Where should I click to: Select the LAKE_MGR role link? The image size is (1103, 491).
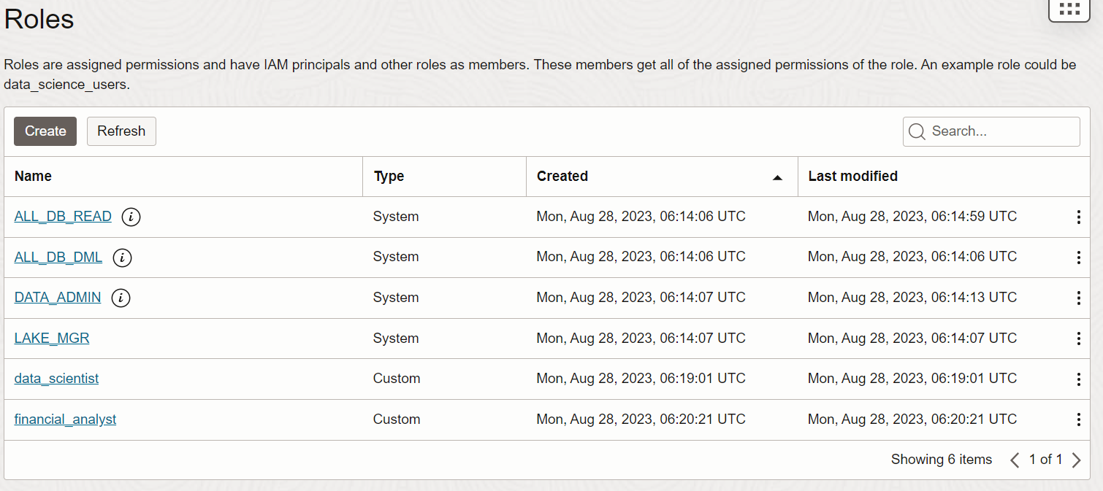coord(52,338)
